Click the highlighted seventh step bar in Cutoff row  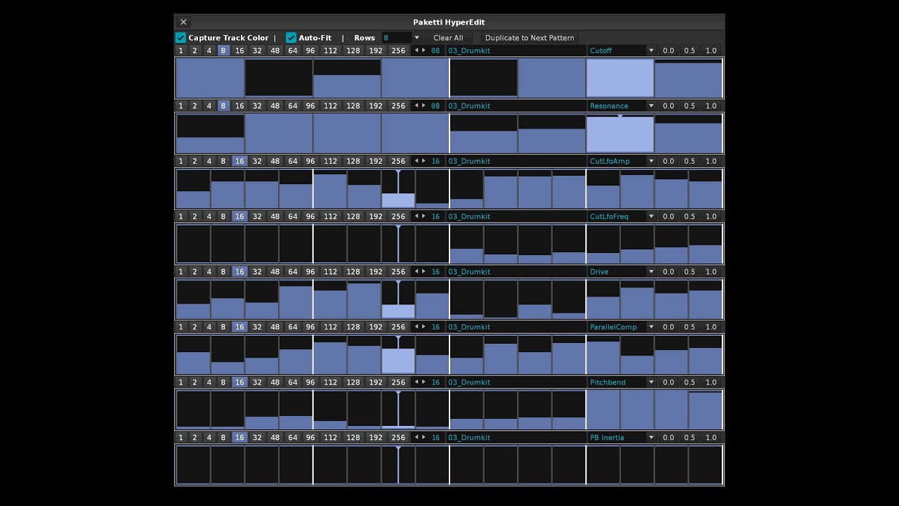[x=619, y=78]
